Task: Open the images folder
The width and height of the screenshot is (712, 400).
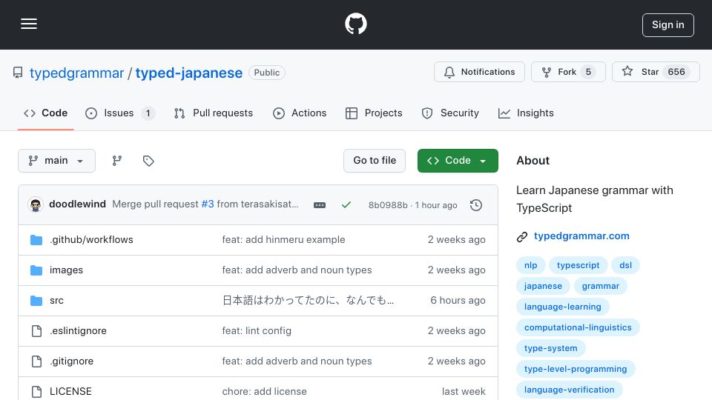Action: tap(66, 270)
